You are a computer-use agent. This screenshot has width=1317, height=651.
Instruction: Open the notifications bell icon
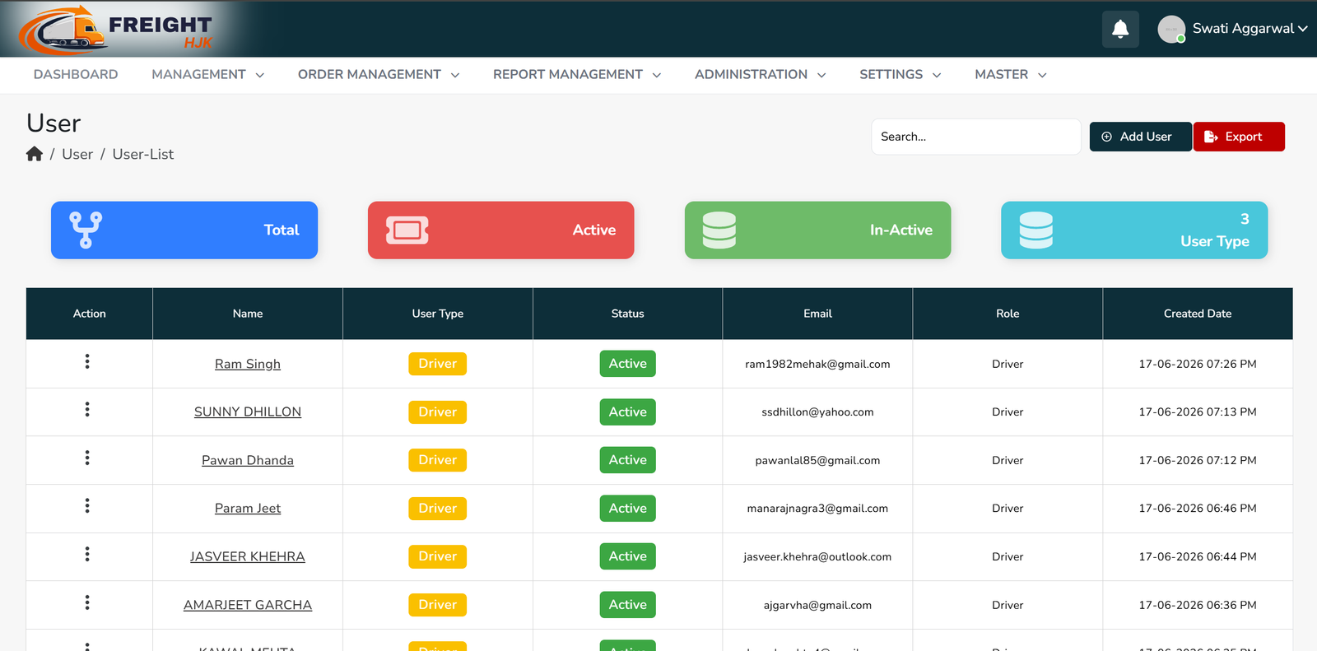[1120, 30]
